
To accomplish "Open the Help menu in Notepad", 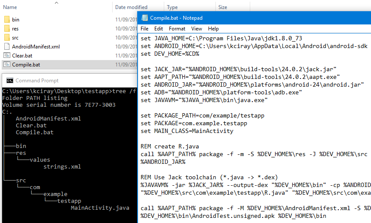I will [213, 29].
